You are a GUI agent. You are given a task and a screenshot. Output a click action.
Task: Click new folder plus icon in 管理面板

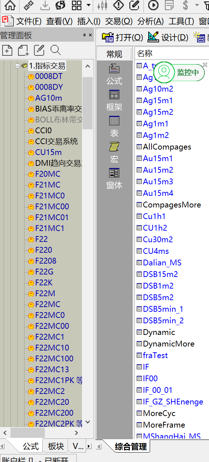[x=24, y=50]
